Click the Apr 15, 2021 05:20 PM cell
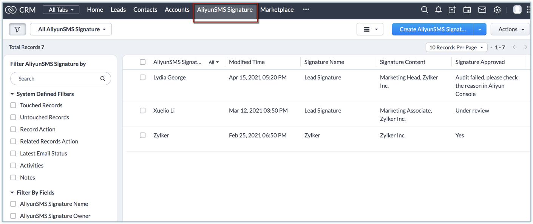This screenshot has width=533, height=224. coord(258,78)
